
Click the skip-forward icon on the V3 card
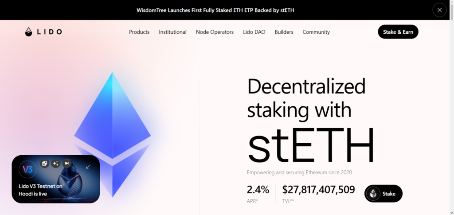point(67,164)
